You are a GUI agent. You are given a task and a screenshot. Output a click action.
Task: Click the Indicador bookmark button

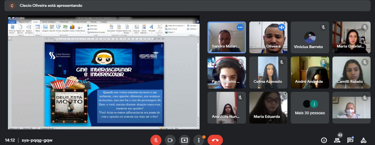pos(92,29)
